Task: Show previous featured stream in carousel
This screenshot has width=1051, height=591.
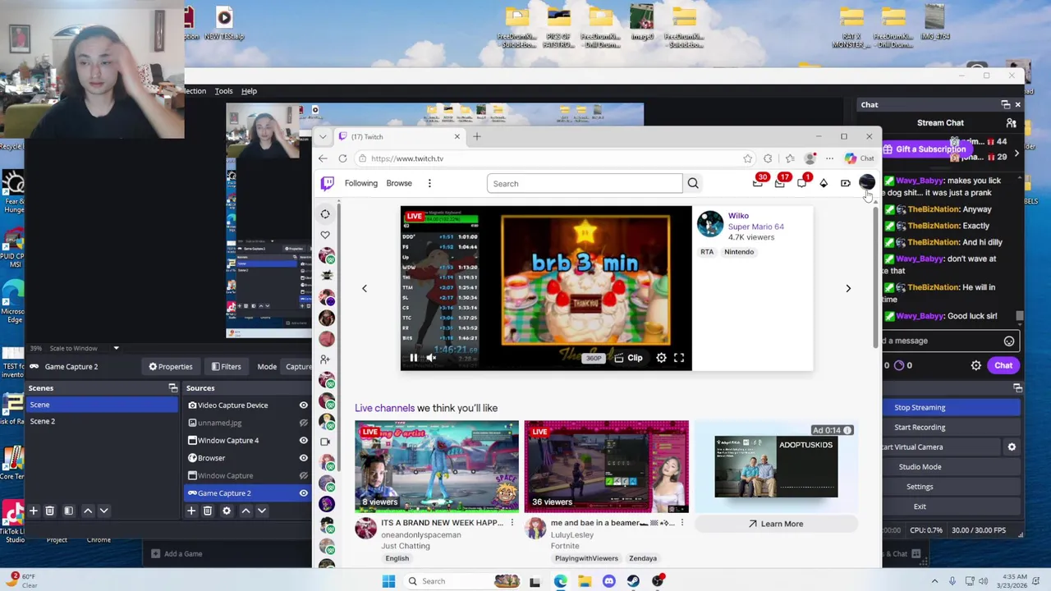Action: pos(365,288)
